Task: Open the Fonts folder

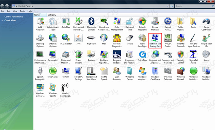Action: point(194,23)
